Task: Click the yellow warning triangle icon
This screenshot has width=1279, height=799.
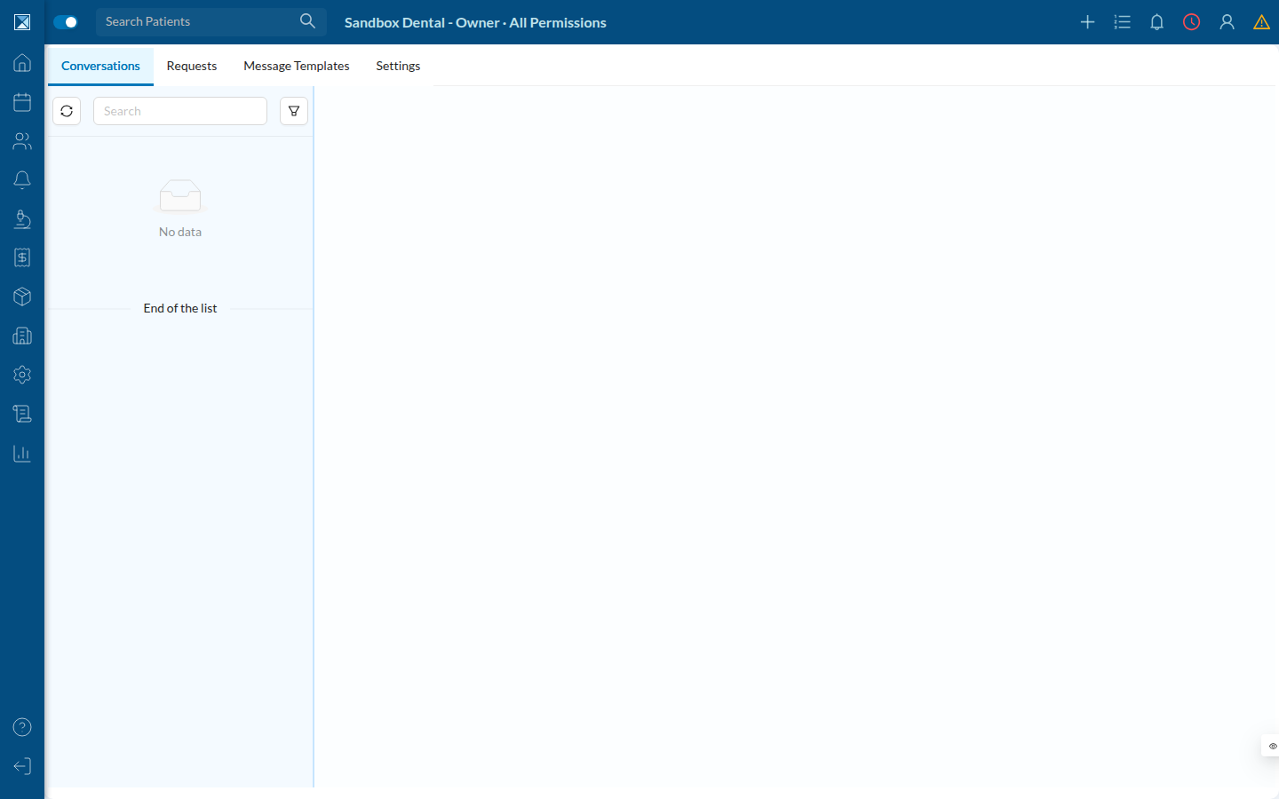Action: pyautogui.click(x=1261, y=22)
